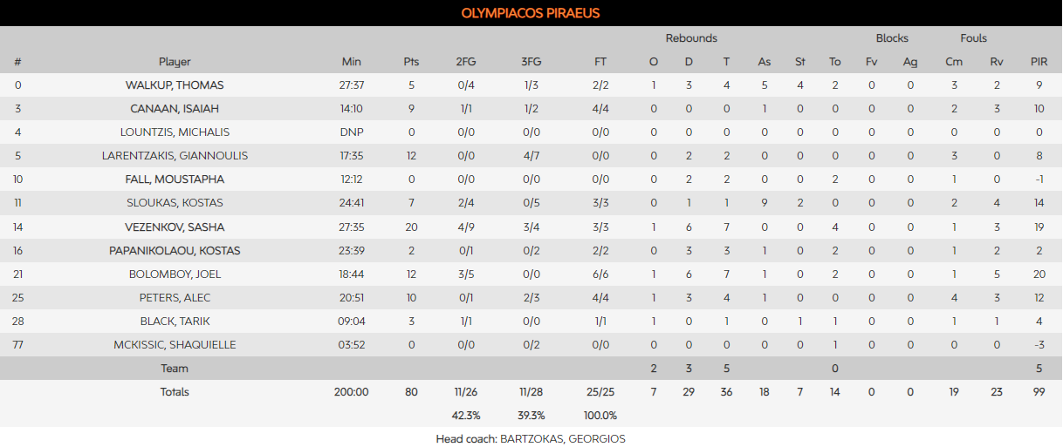The image size is (1063, 447).
Task: Click head coach BARTZOKAS, GEORGIOS text
Action: 562,438
